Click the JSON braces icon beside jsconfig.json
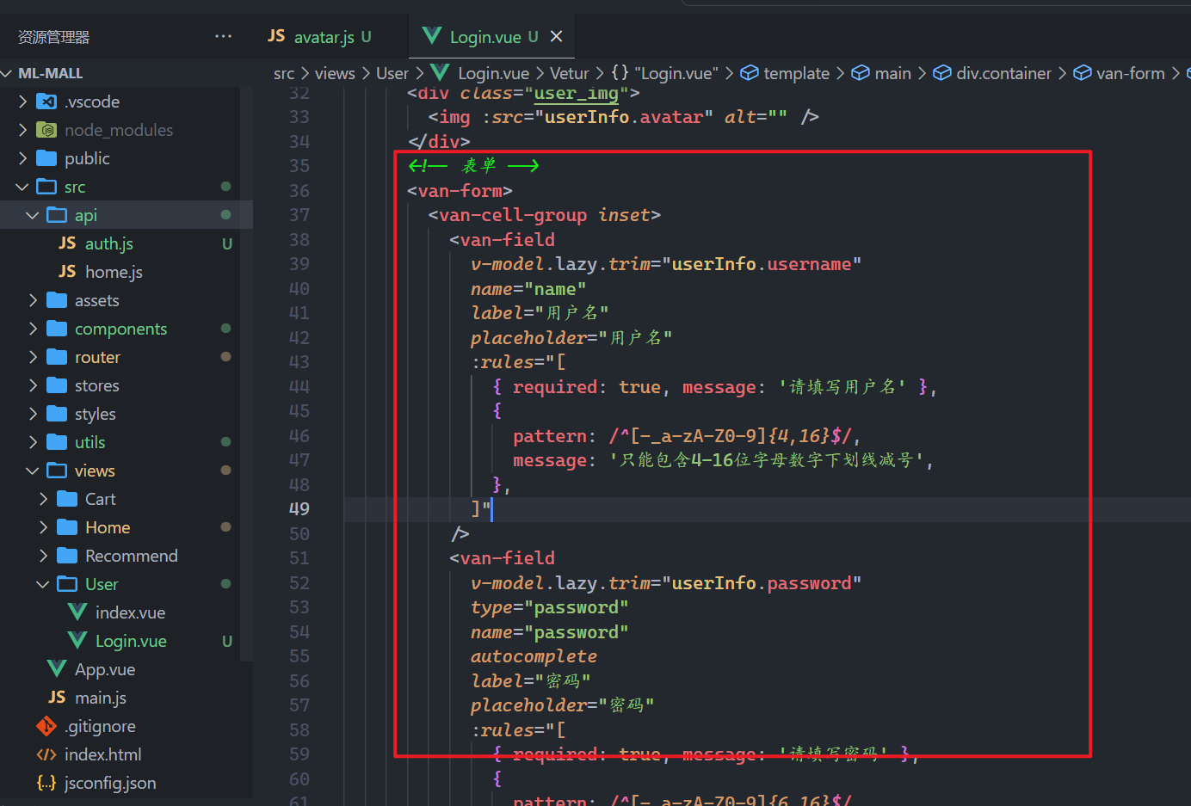 (x=46, y=783)
